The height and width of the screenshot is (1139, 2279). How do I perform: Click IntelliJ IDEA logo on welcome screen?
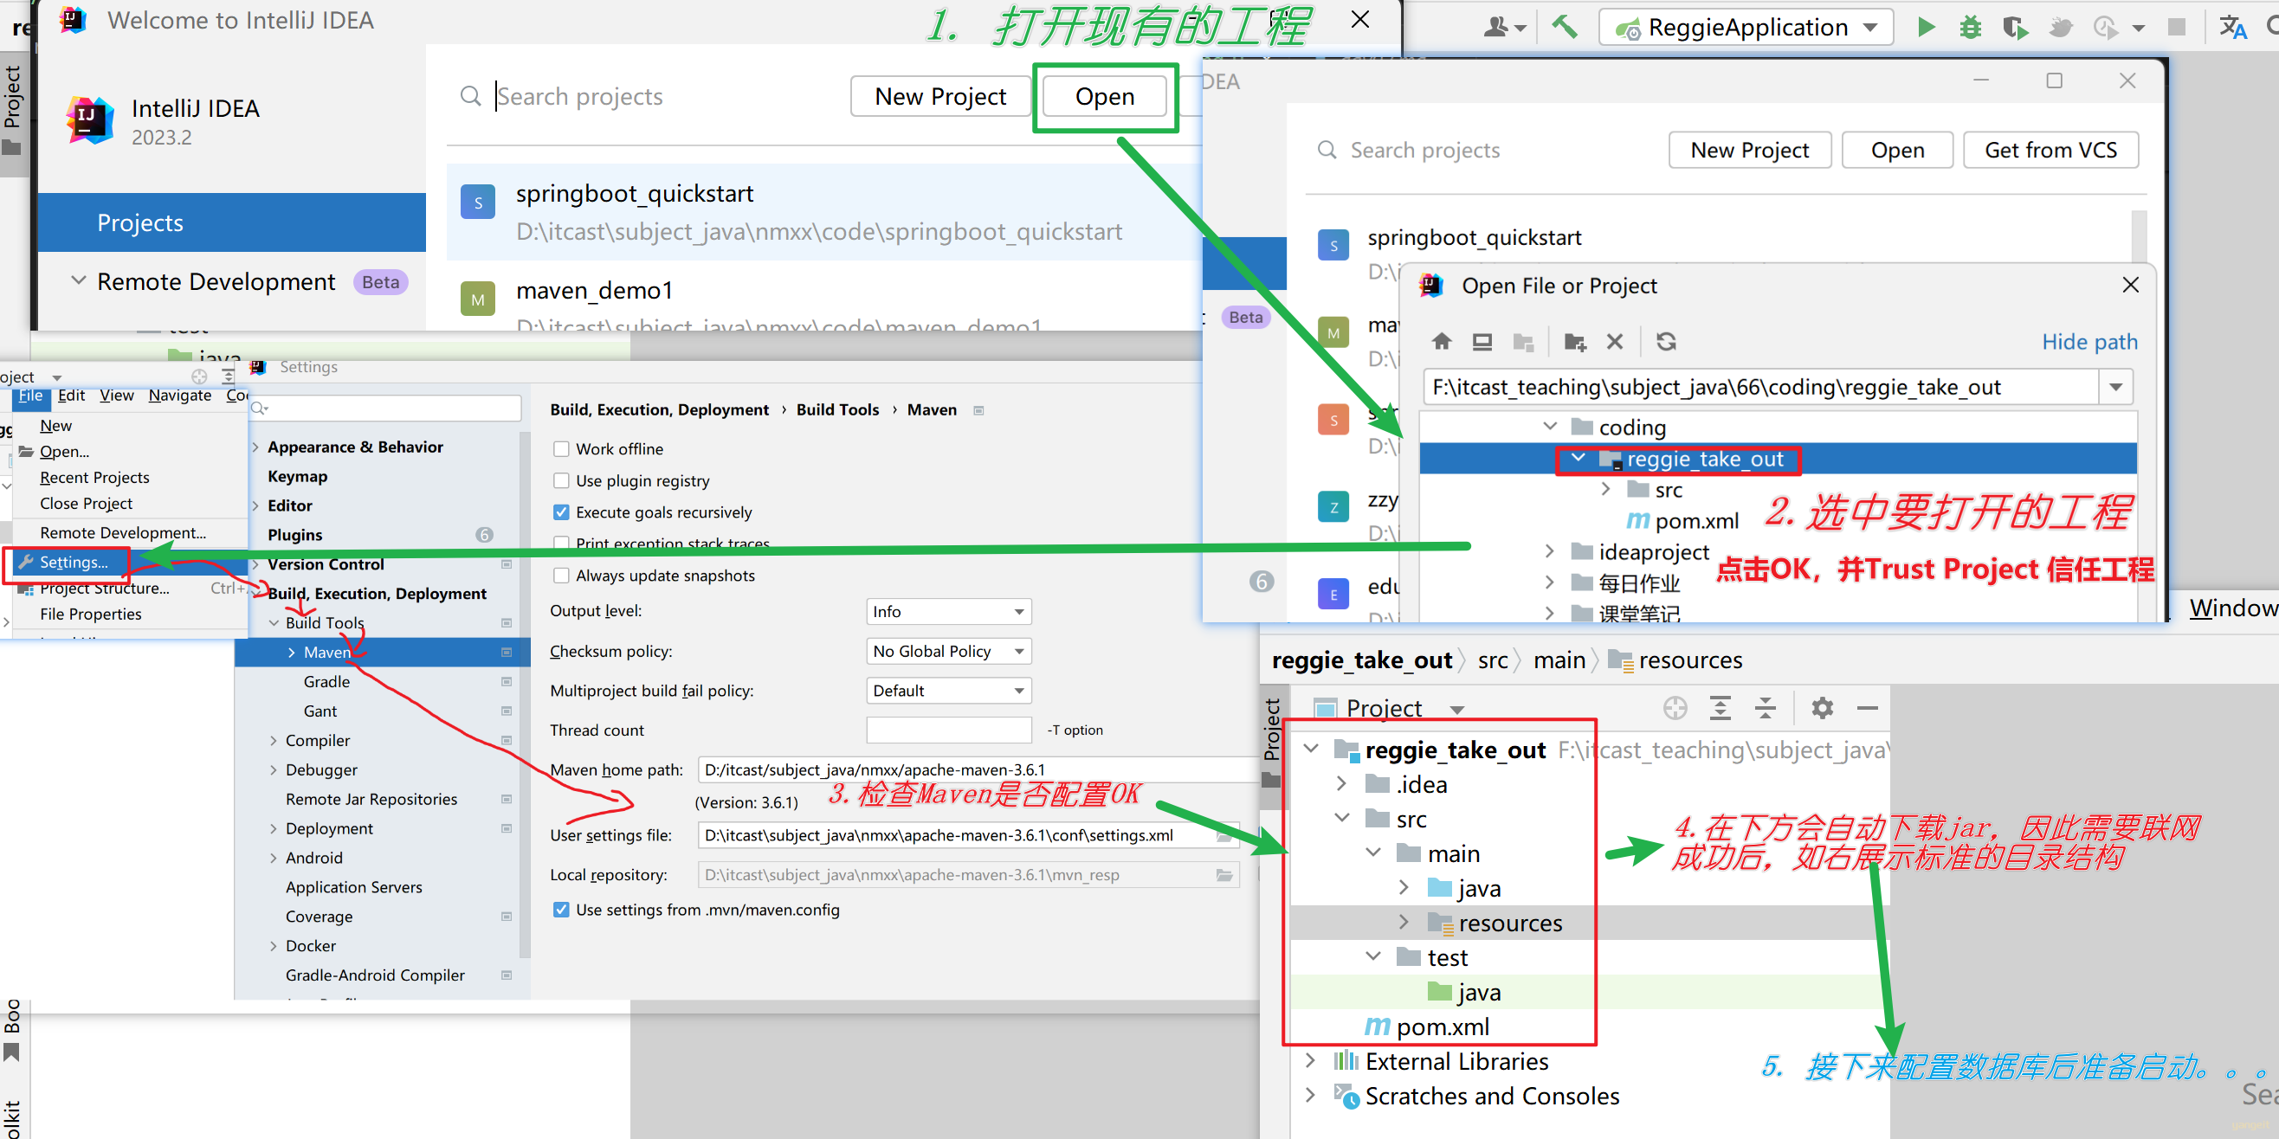89,120
